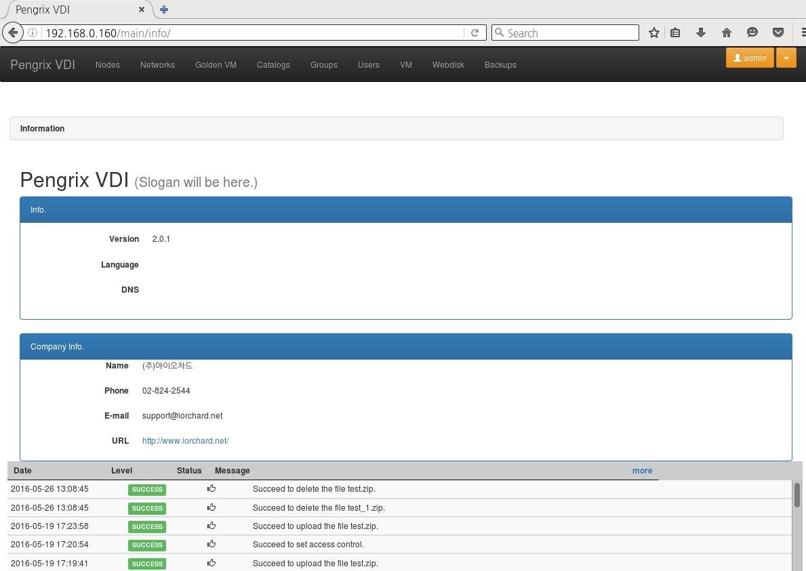Click the Level column header
Image resolution: width=806 pixels, height=571 pixels.
click(121, 470)
